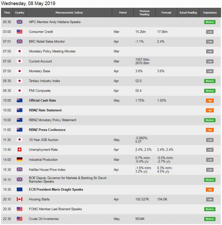Click the High badge for ECB President Mario Draghi

point(210,190)
